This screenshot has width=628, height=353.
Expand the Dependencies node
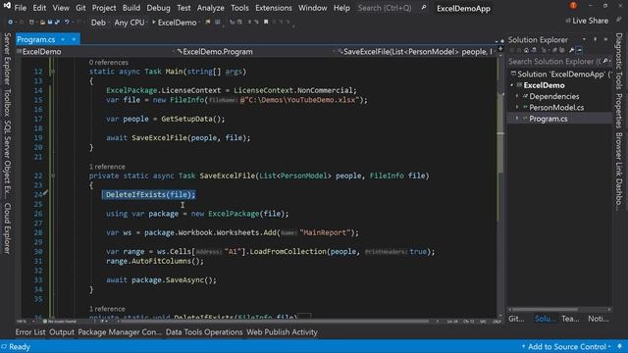pyautogui.click(x=517, y=96)
